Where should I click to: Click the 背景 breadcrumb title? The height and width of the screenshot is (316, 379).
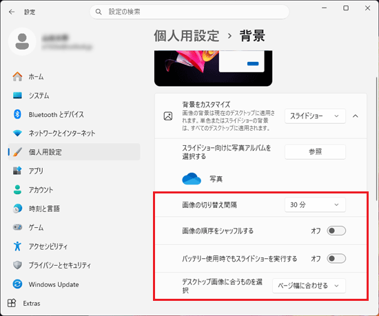(252, 36)
